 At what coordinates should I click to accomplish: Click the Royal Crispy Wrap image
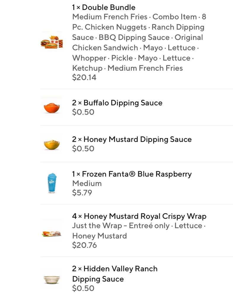(52, 234)
